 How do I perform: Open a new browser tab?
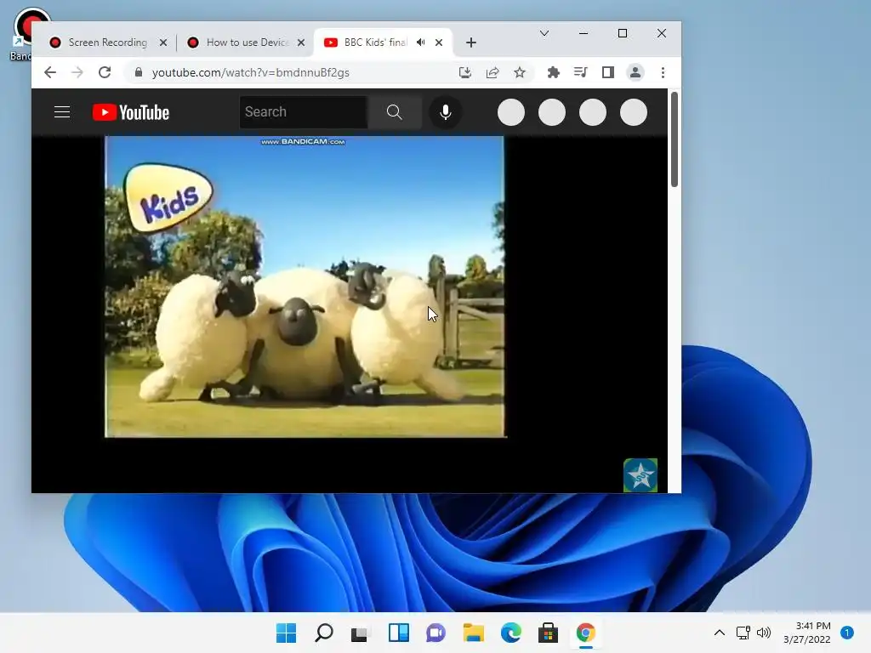[471, 43]
